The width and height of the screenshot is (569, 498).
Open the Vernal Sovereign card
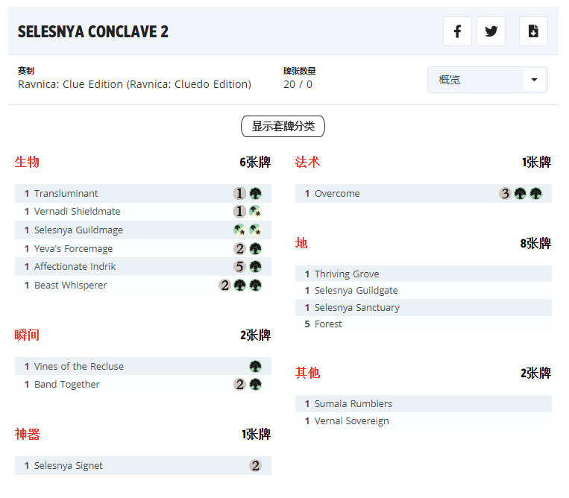coord(351,421)
